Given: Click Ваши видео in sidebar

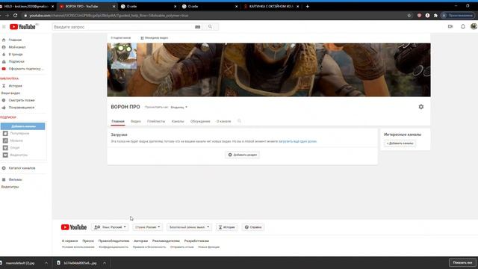Looking at the screenshot, I should click(10, 93).
